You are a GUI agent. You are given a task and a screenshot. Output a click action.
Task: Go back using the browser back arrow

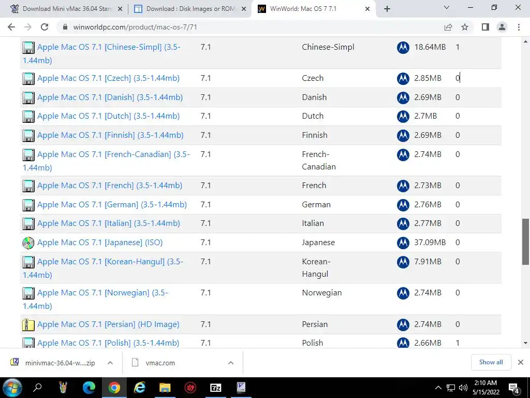click(x=11, y=27)
